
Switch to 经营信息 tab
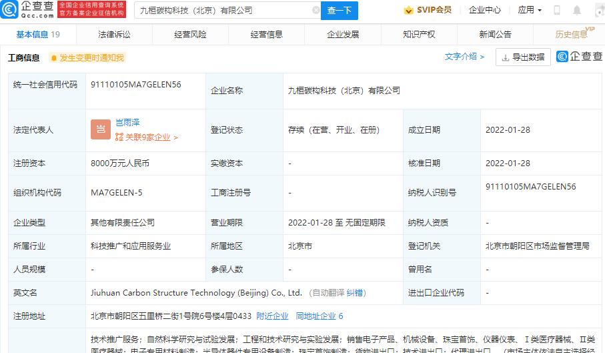coord(267,34)
